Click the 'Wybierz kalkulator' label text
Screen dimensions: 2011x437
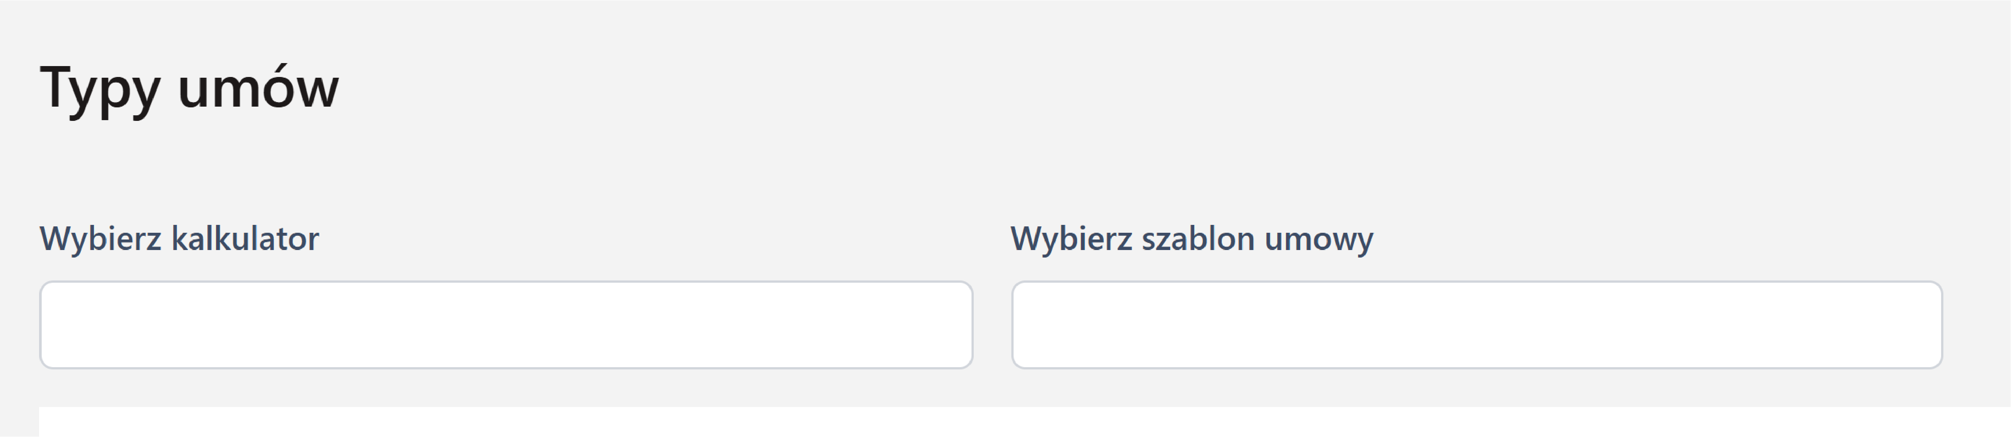[x=179, y=239]
